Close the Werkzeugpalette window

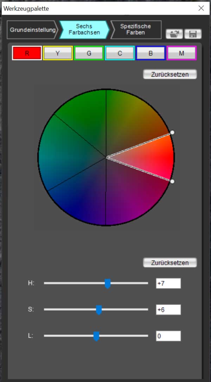(x=201, y=8)
